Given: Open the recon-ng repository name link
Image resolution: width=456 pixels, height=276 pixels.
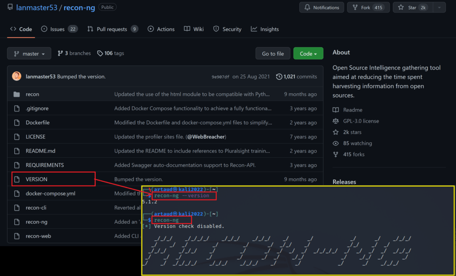Looking at the screenshot, I should click(x=79, y=8).
